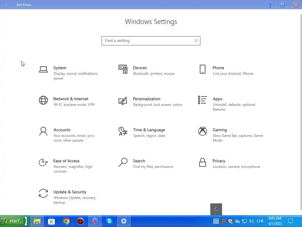Viewport: 302px width, 227px height.
Task: Open the Action Center notification icon
Action: pos(290,221)
